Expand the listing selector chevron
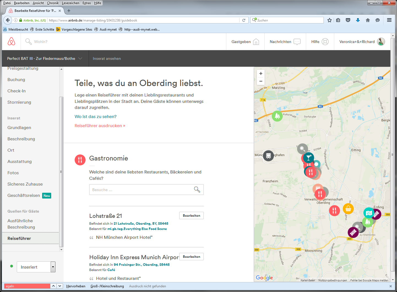 click(x=80, y=58)
